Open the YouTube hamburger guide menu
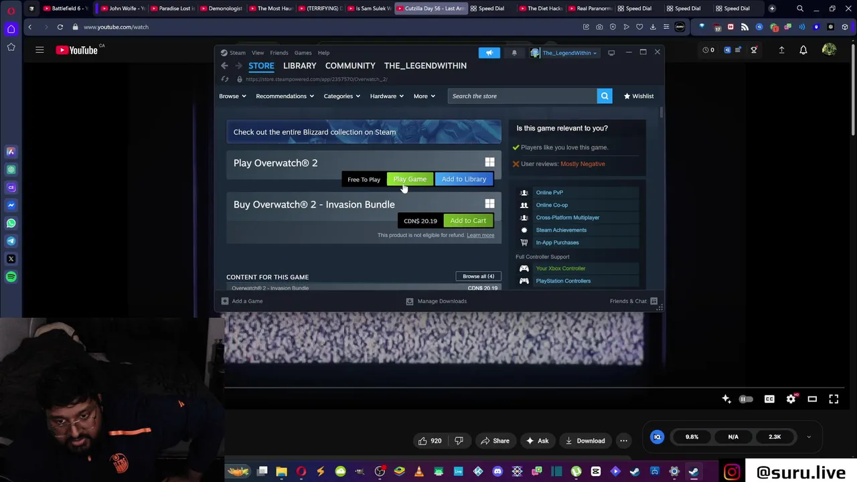 (x=40, y=50)
